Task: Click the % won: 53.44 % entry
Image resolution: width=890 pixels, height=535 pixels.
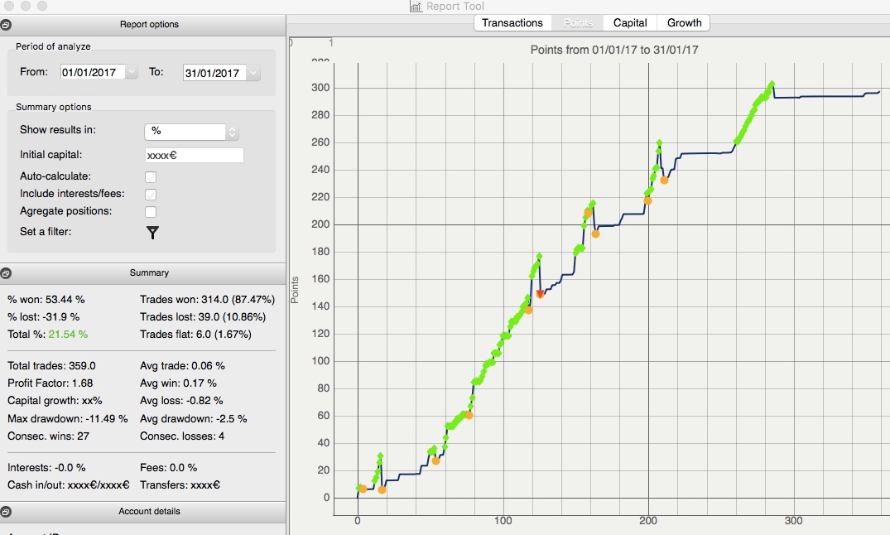Action: (46, 300)
